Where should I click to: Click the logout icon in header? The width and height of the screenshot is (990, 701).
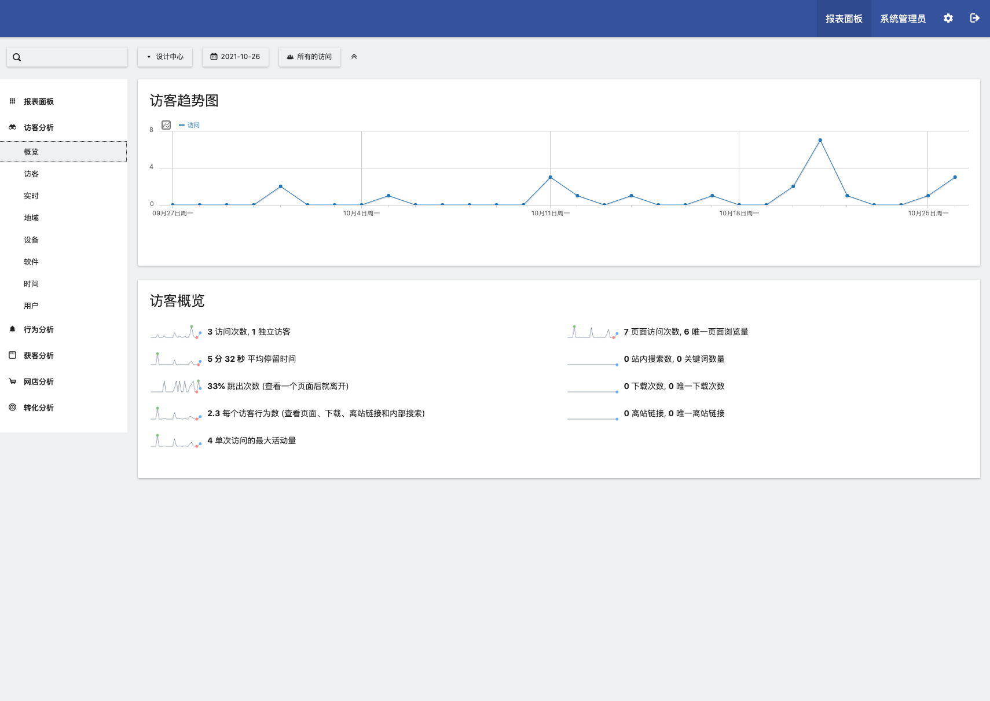pyautogui.click(x=974, y=19)
